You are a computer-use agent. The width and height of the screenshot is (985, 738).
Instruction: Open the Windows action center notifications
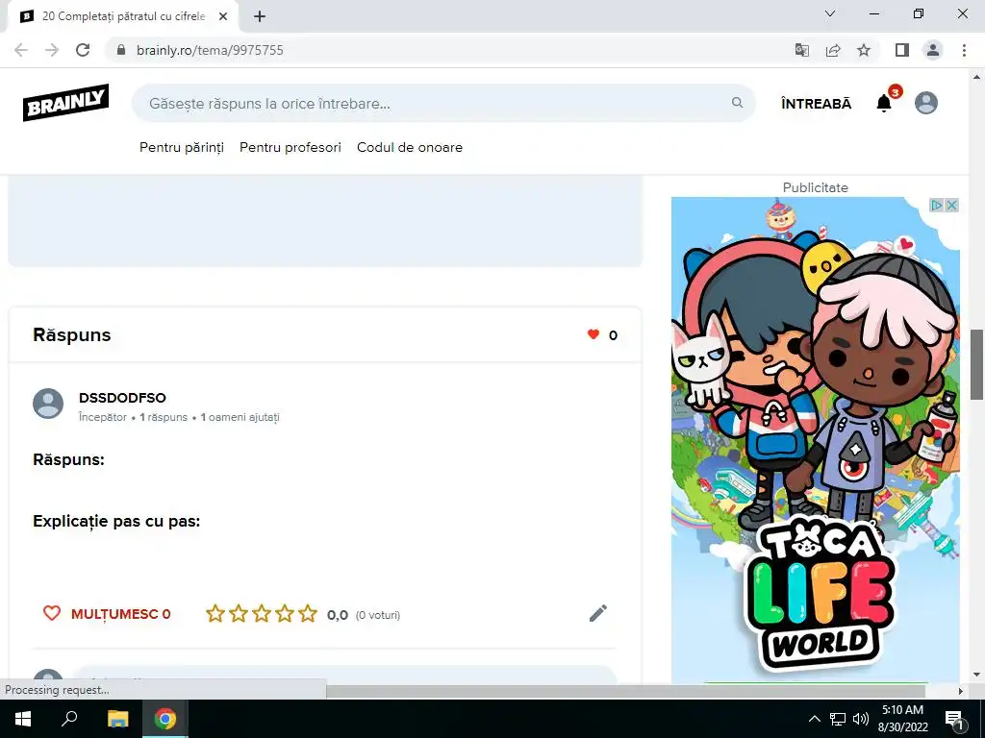(955, 719)
